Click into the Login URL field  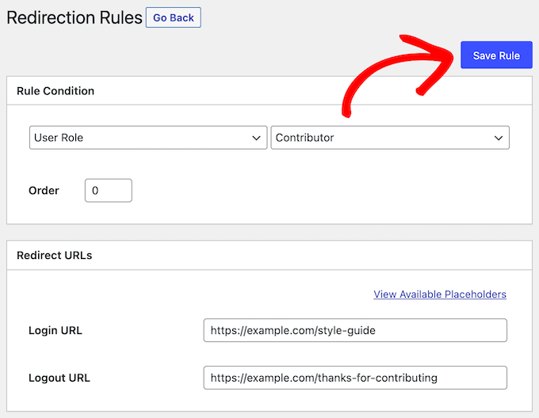(x=354, y=330)
